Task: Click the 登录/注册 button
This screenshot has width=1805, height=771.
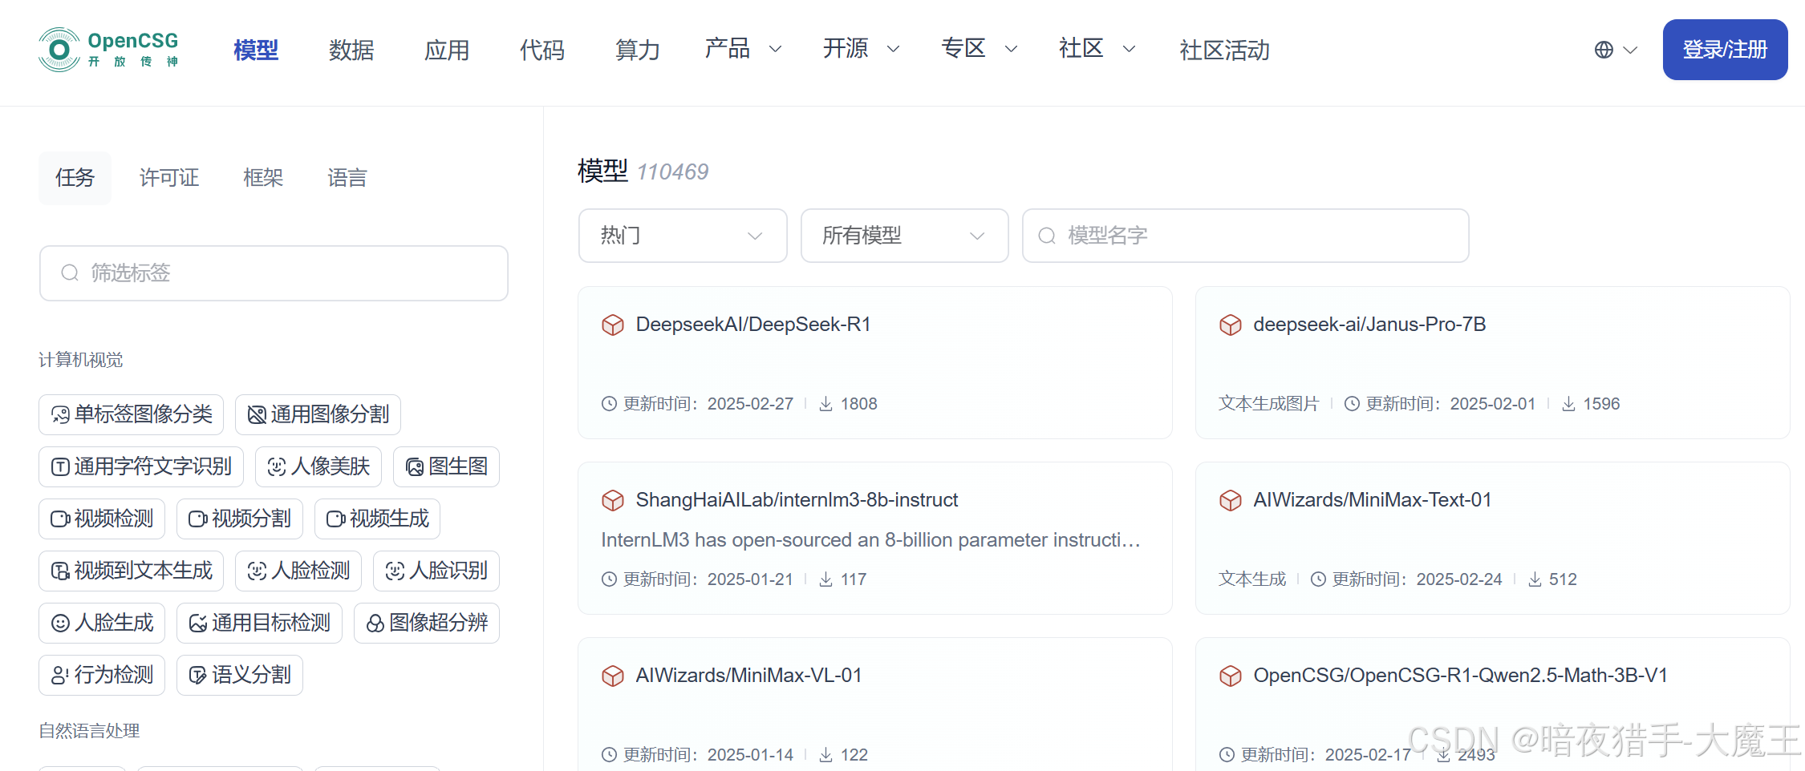Action: click(x=1725, y=50)
